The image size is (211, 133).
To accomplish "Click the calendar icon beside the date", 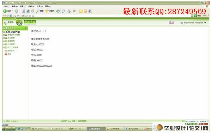I will 181,23.
